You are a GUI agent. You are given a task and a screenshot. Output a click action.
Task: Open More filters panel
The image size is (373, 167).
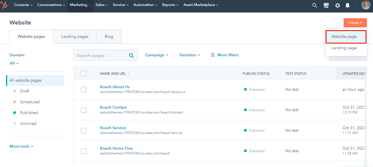coord(225,55)
